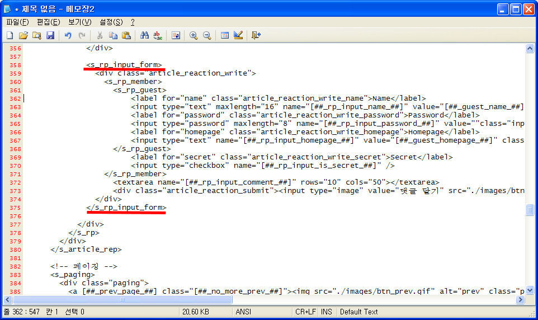Click the checkbox input line on row 370
This screenshot has width=538, height=320.
pos(262,166)
